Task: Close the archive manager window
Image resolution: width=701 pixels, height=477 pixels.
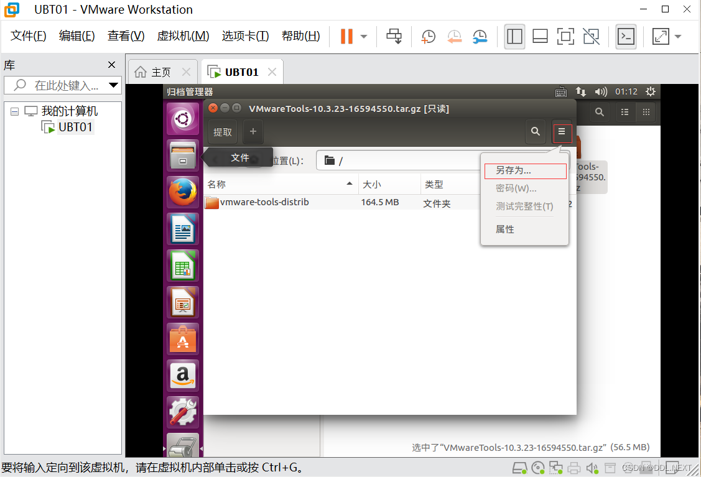Action: click(x=213, y=108)
